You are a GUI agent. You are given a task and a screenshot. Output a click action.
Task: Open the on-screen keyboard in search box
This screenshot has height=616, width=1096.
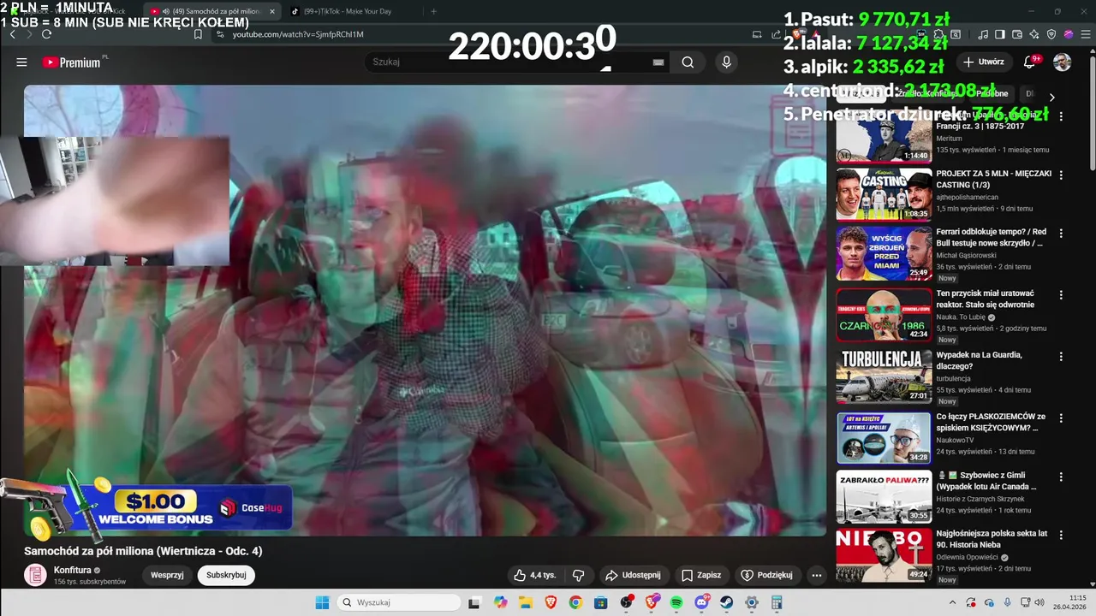(658, 62)
